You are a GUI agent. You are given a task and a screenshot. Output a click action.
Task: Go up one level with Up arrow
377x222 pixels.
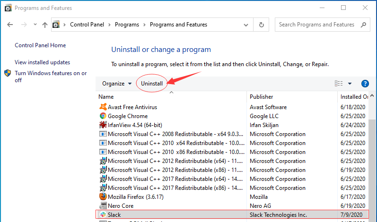click(45, 25)
